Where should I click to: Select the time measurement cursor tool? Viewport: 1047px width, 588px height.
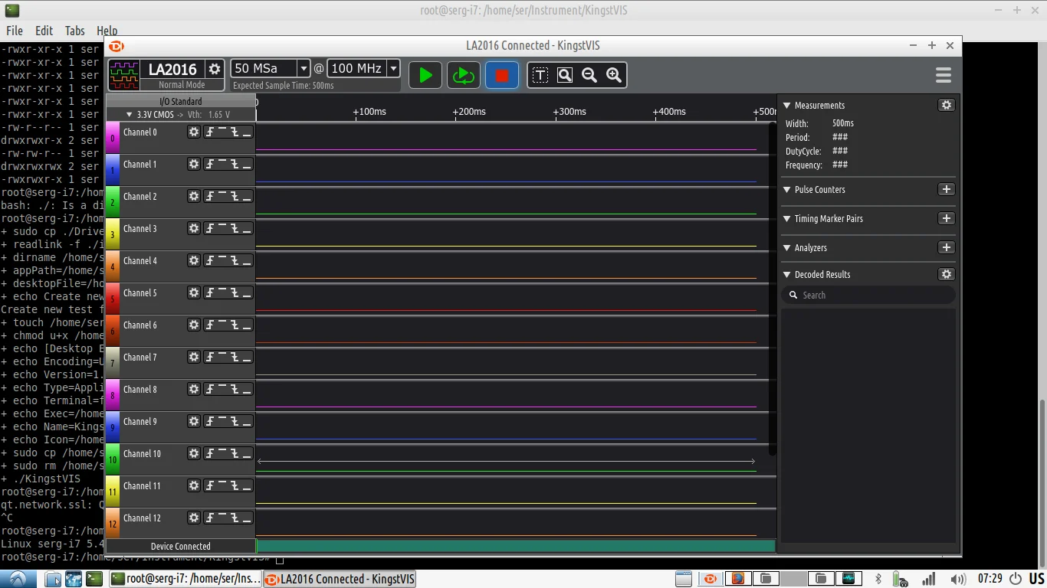pos(540,75)
